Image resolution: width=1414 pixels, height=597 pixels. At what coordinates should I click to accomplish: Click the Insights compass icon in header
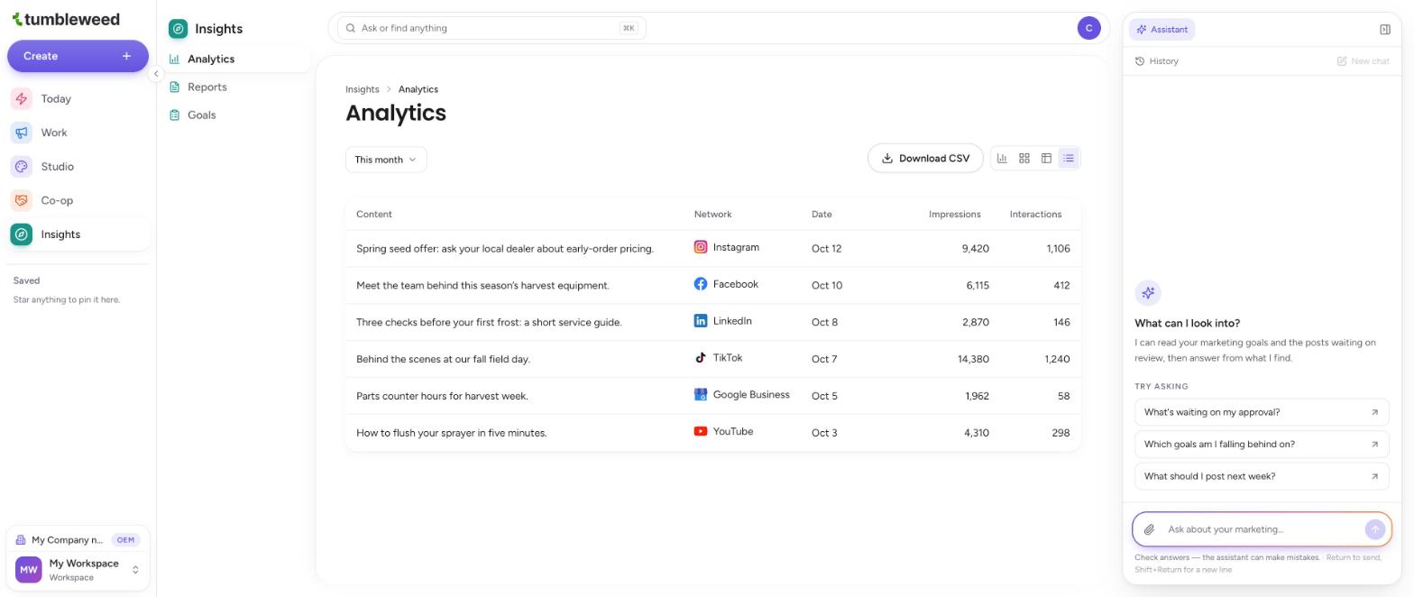coord(179,29)
